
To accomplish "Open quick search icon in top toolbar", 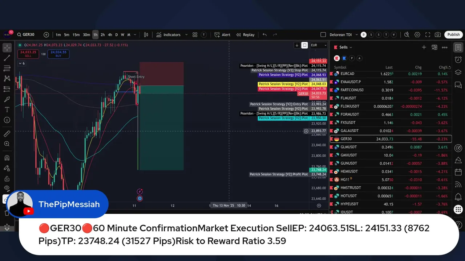I will tap(407, 35).
